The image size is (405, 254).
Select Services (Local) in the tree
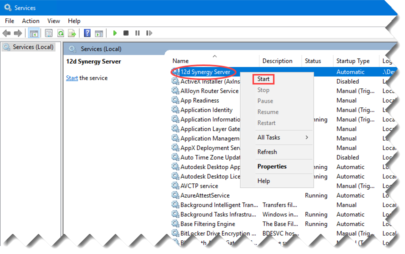(x=28, y=47)
